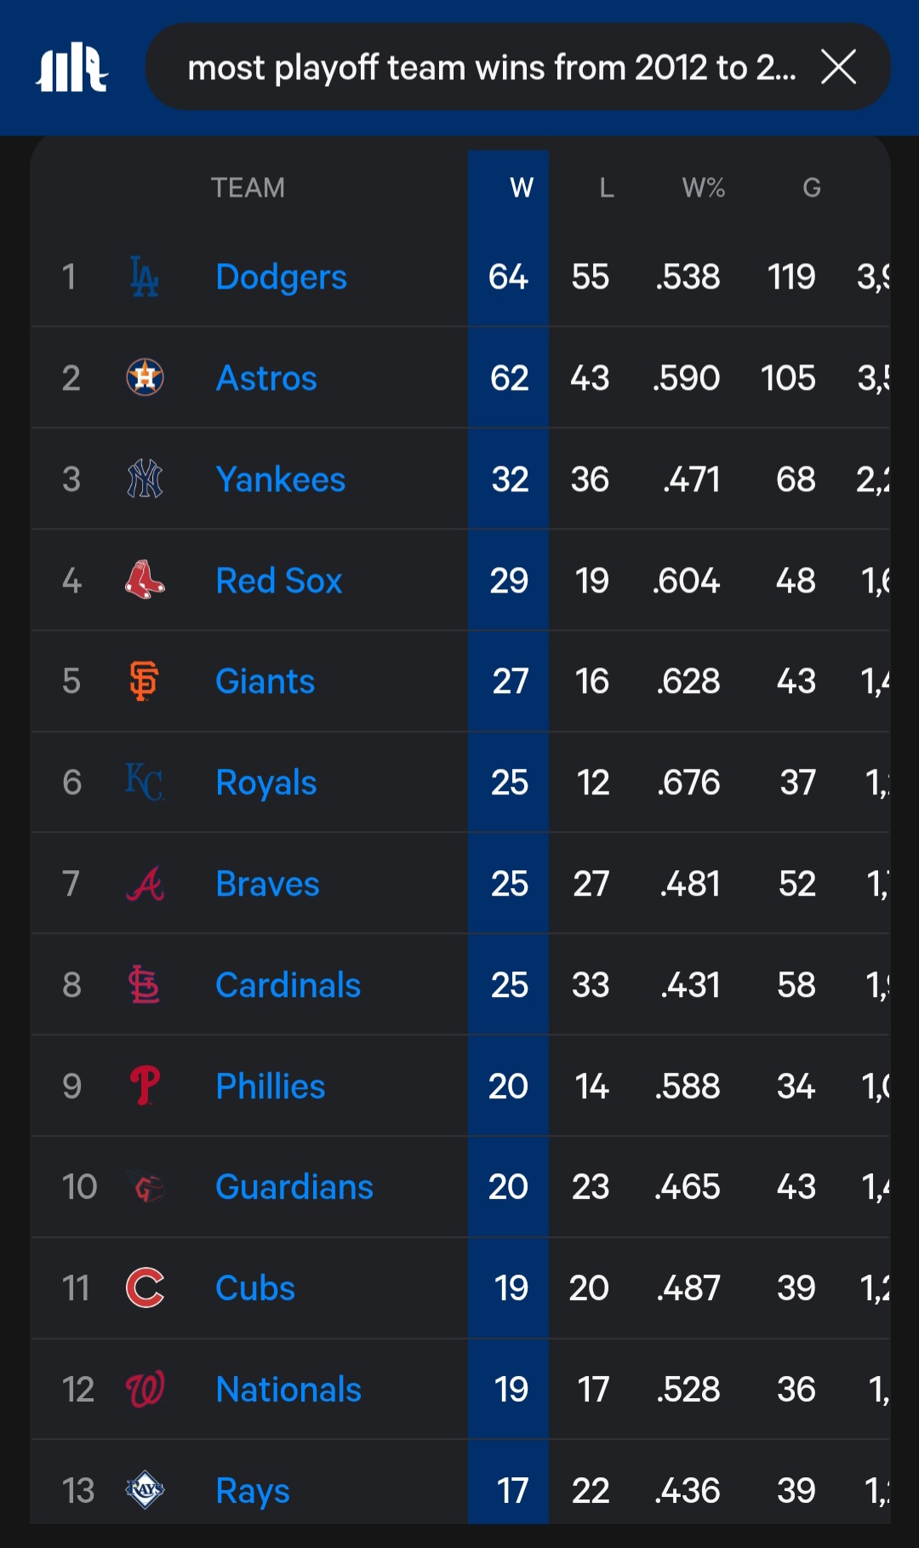
Task: Click the Dodgers team logo
Action: (x=145, y=277)
